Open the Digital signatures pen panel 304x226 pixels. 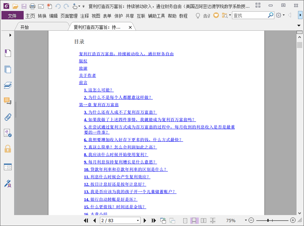click(x=8, y=184)
